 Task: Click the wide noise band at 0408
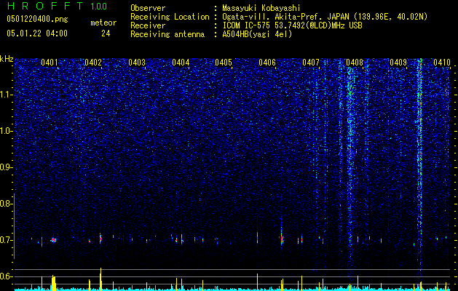(x=350, y=164)
